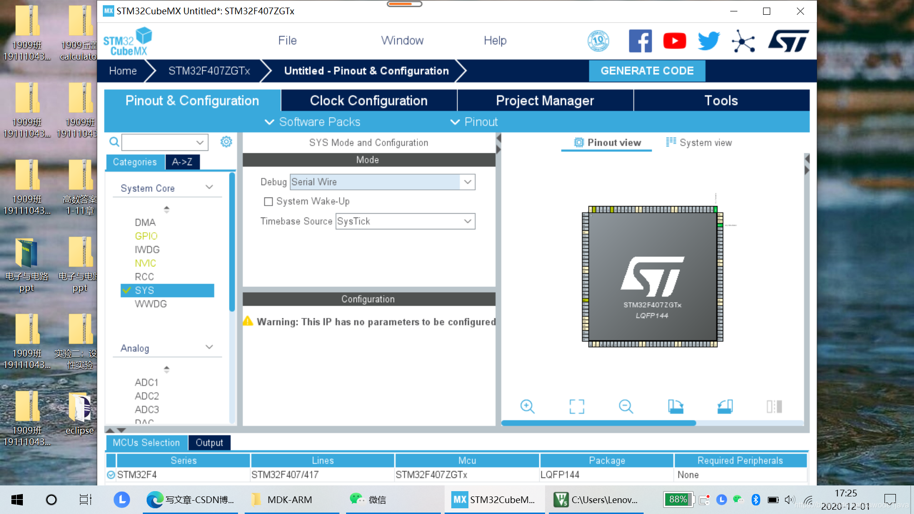The image size is (914, 514).
Task: Rotate chip counterclockwise icon
Action: [725, 406]
